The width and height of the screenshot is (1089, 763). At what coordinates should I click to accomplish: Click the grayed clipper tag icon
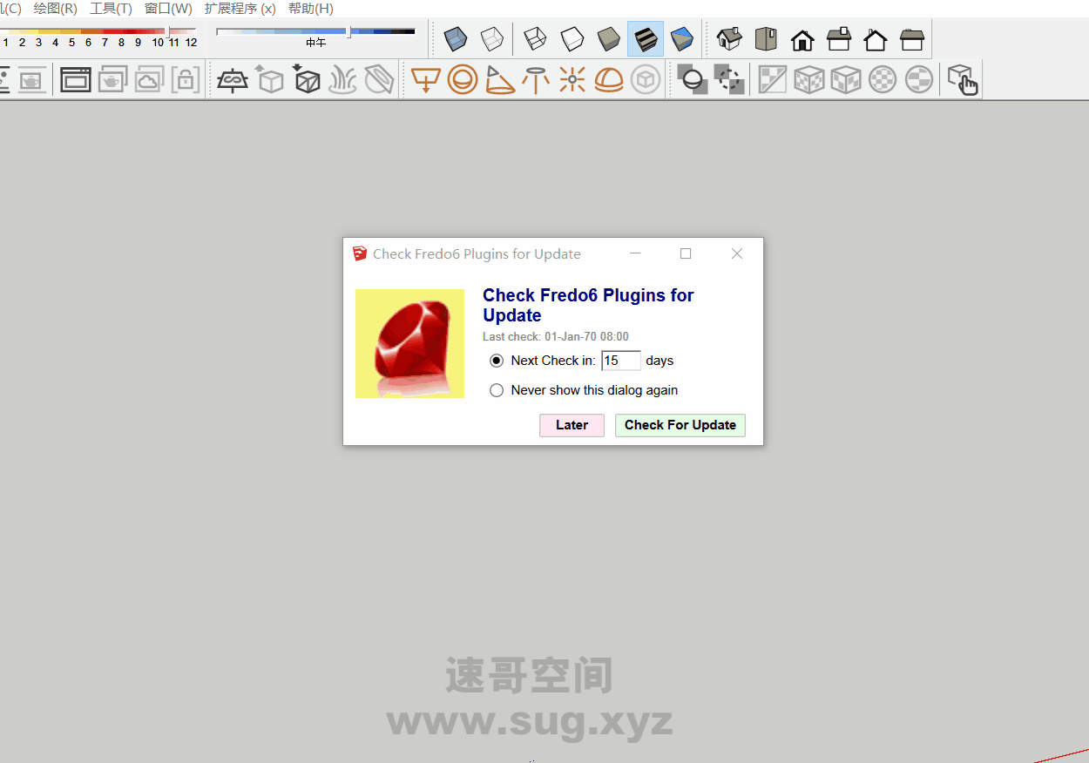(x=379, y=80)
